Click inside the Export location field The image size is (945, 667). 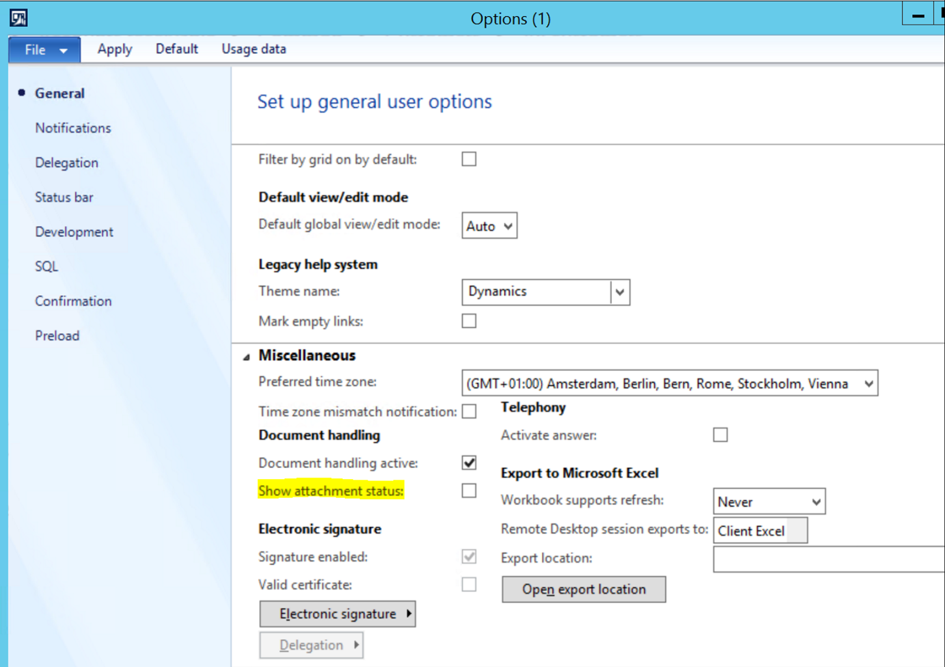tap(827, 559)
